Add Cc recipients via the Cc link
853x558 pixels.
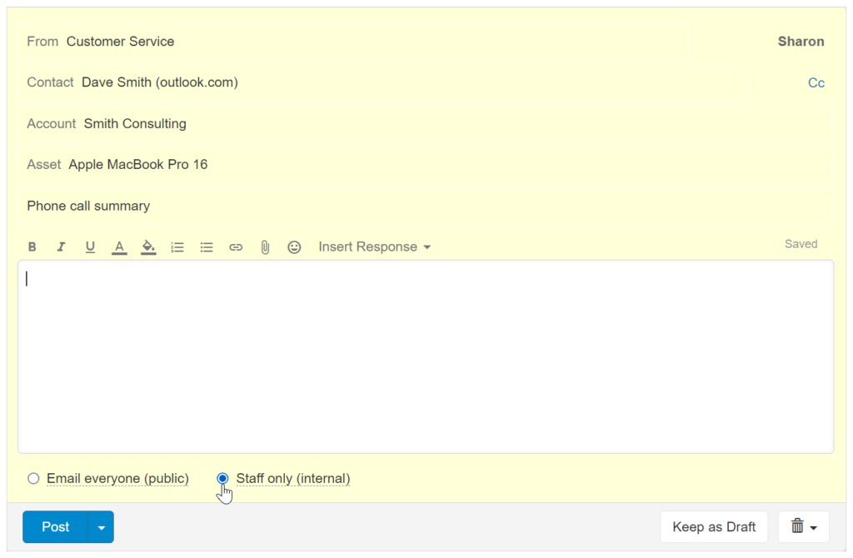click(x=816, y=82)
